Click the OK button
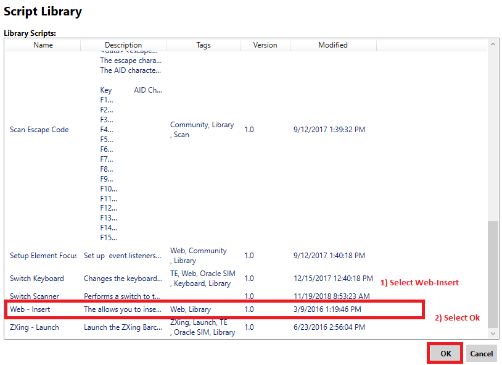The height and width of the screenshot is (365, 502). point(445,354)
